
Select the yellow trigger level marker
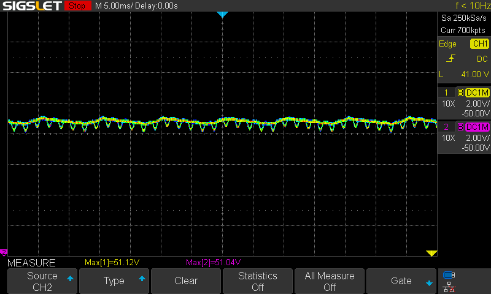click(x=431, y=253)
